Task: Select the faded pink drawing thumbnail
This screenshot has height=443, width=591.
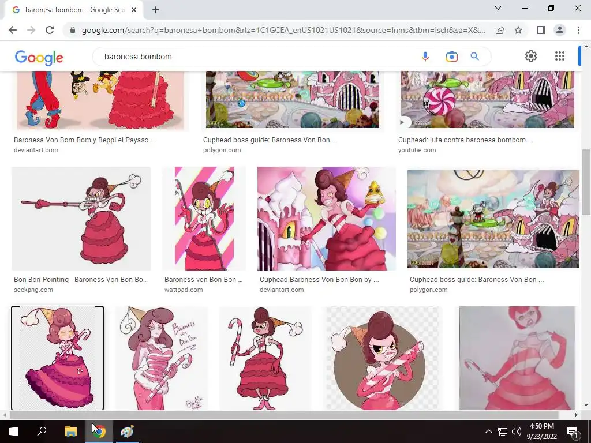Action: click(517, 358)
